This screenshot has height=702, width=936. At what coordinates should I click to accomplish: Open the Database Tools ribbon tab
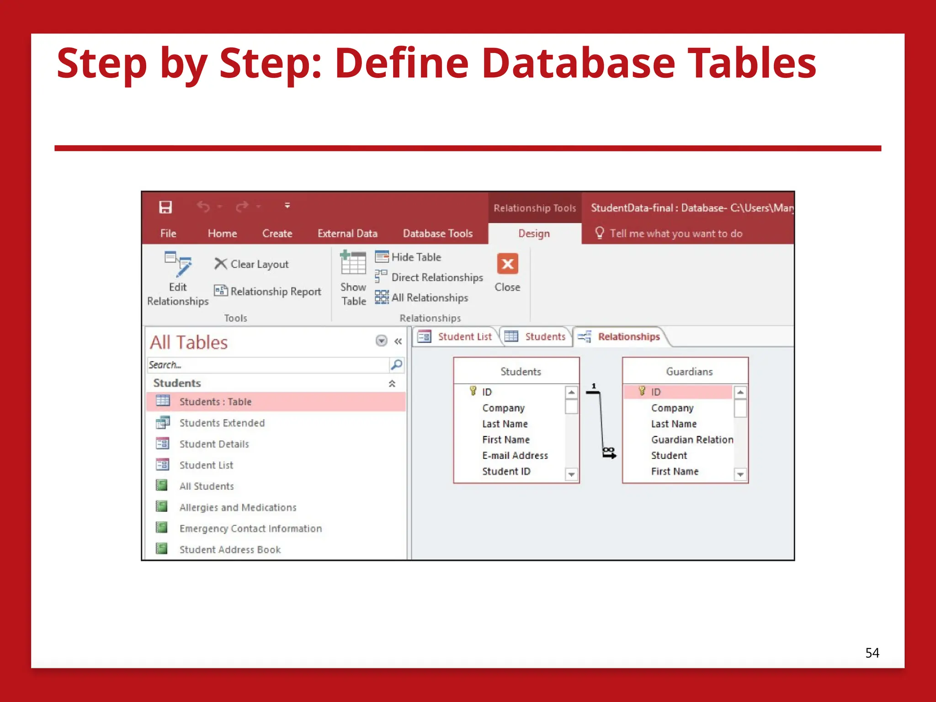[x=437, y=234]
